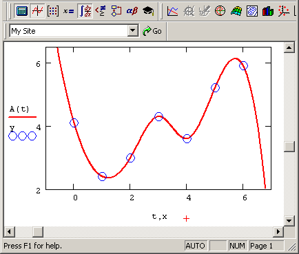Toggle the Calculator toolbar button

click(22, 11)
